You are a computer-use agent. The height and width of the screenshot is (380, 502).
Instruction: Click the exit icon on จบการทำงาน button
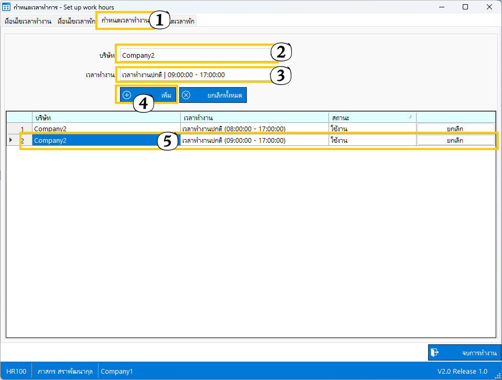[435, 353]
